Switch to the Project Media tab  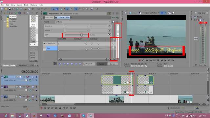[9, 65]
